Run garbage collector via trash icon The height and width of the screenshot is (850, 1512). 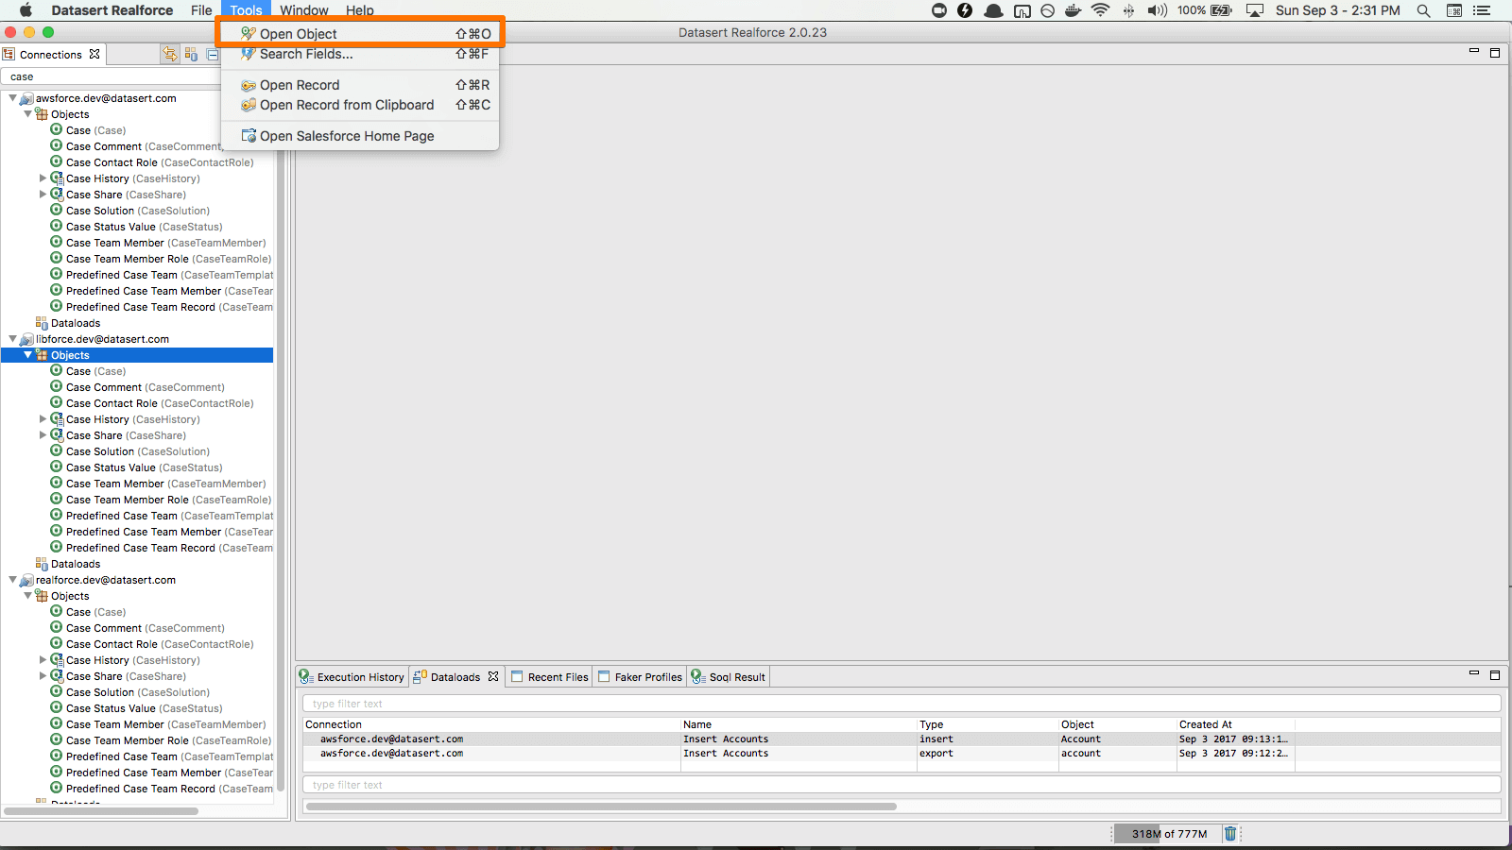(1229, 833)
